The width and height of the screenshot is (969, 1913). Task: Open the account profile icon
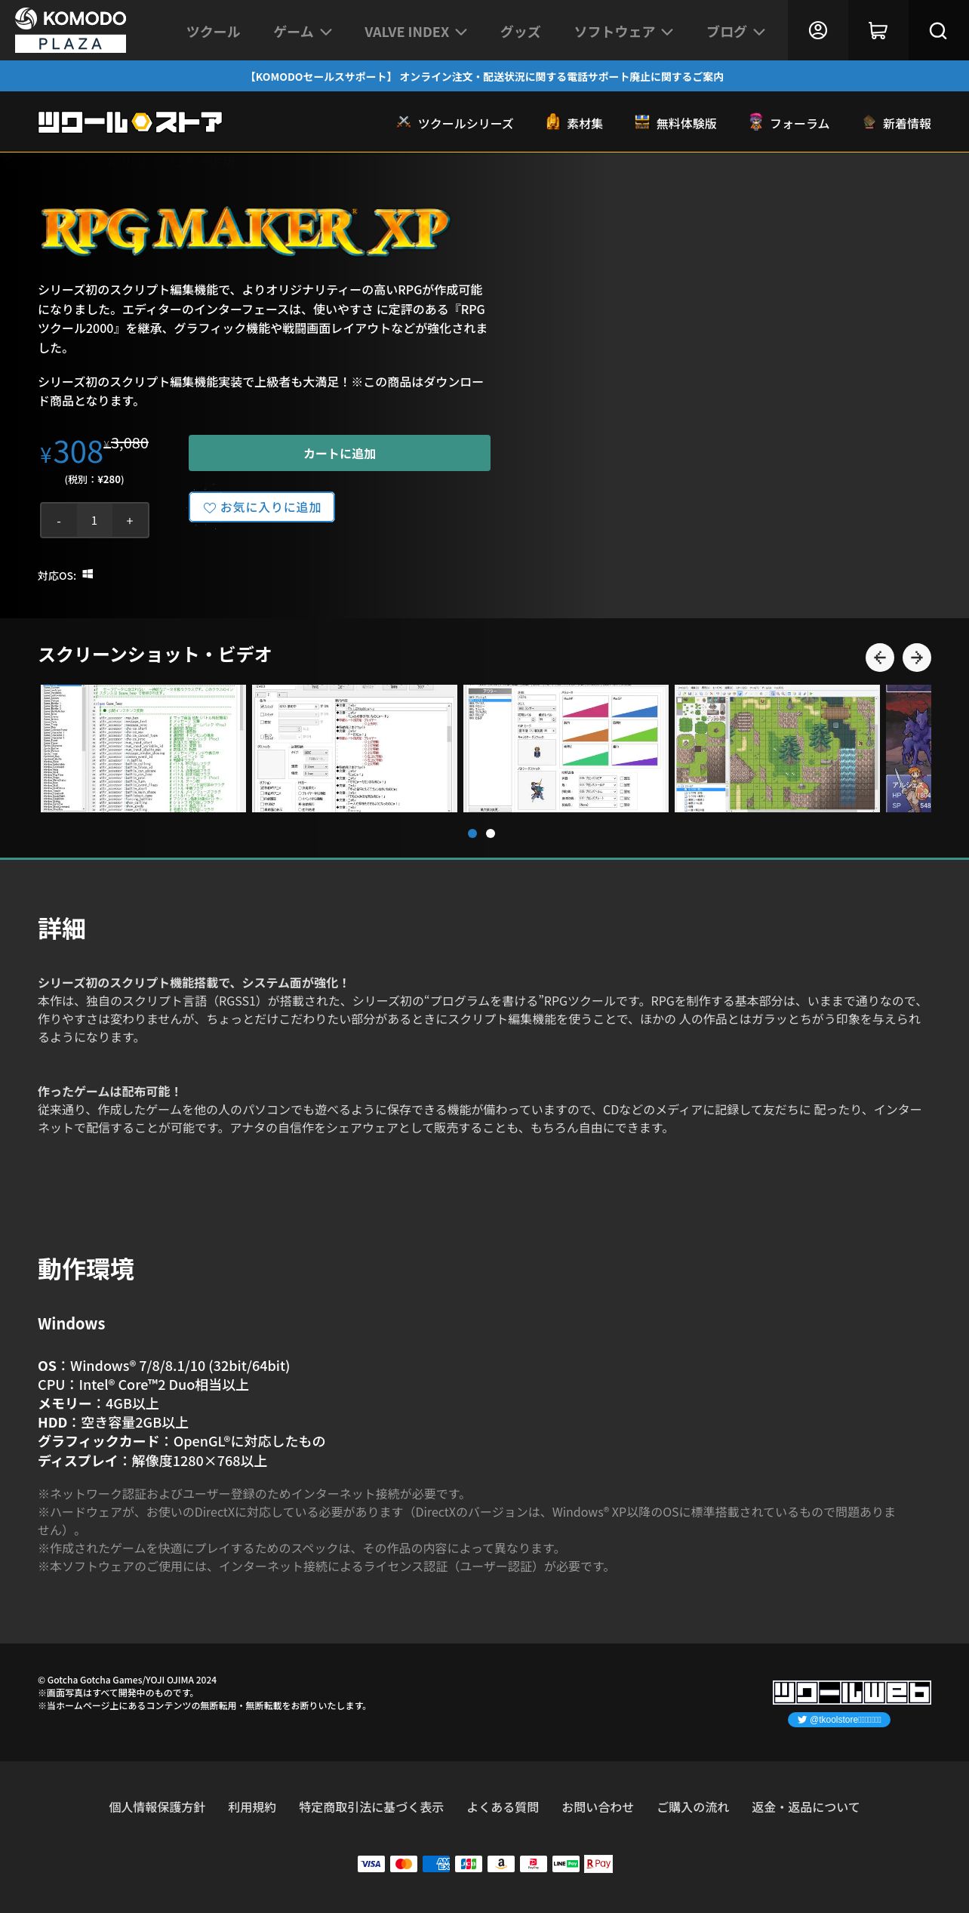click(817, 30)
